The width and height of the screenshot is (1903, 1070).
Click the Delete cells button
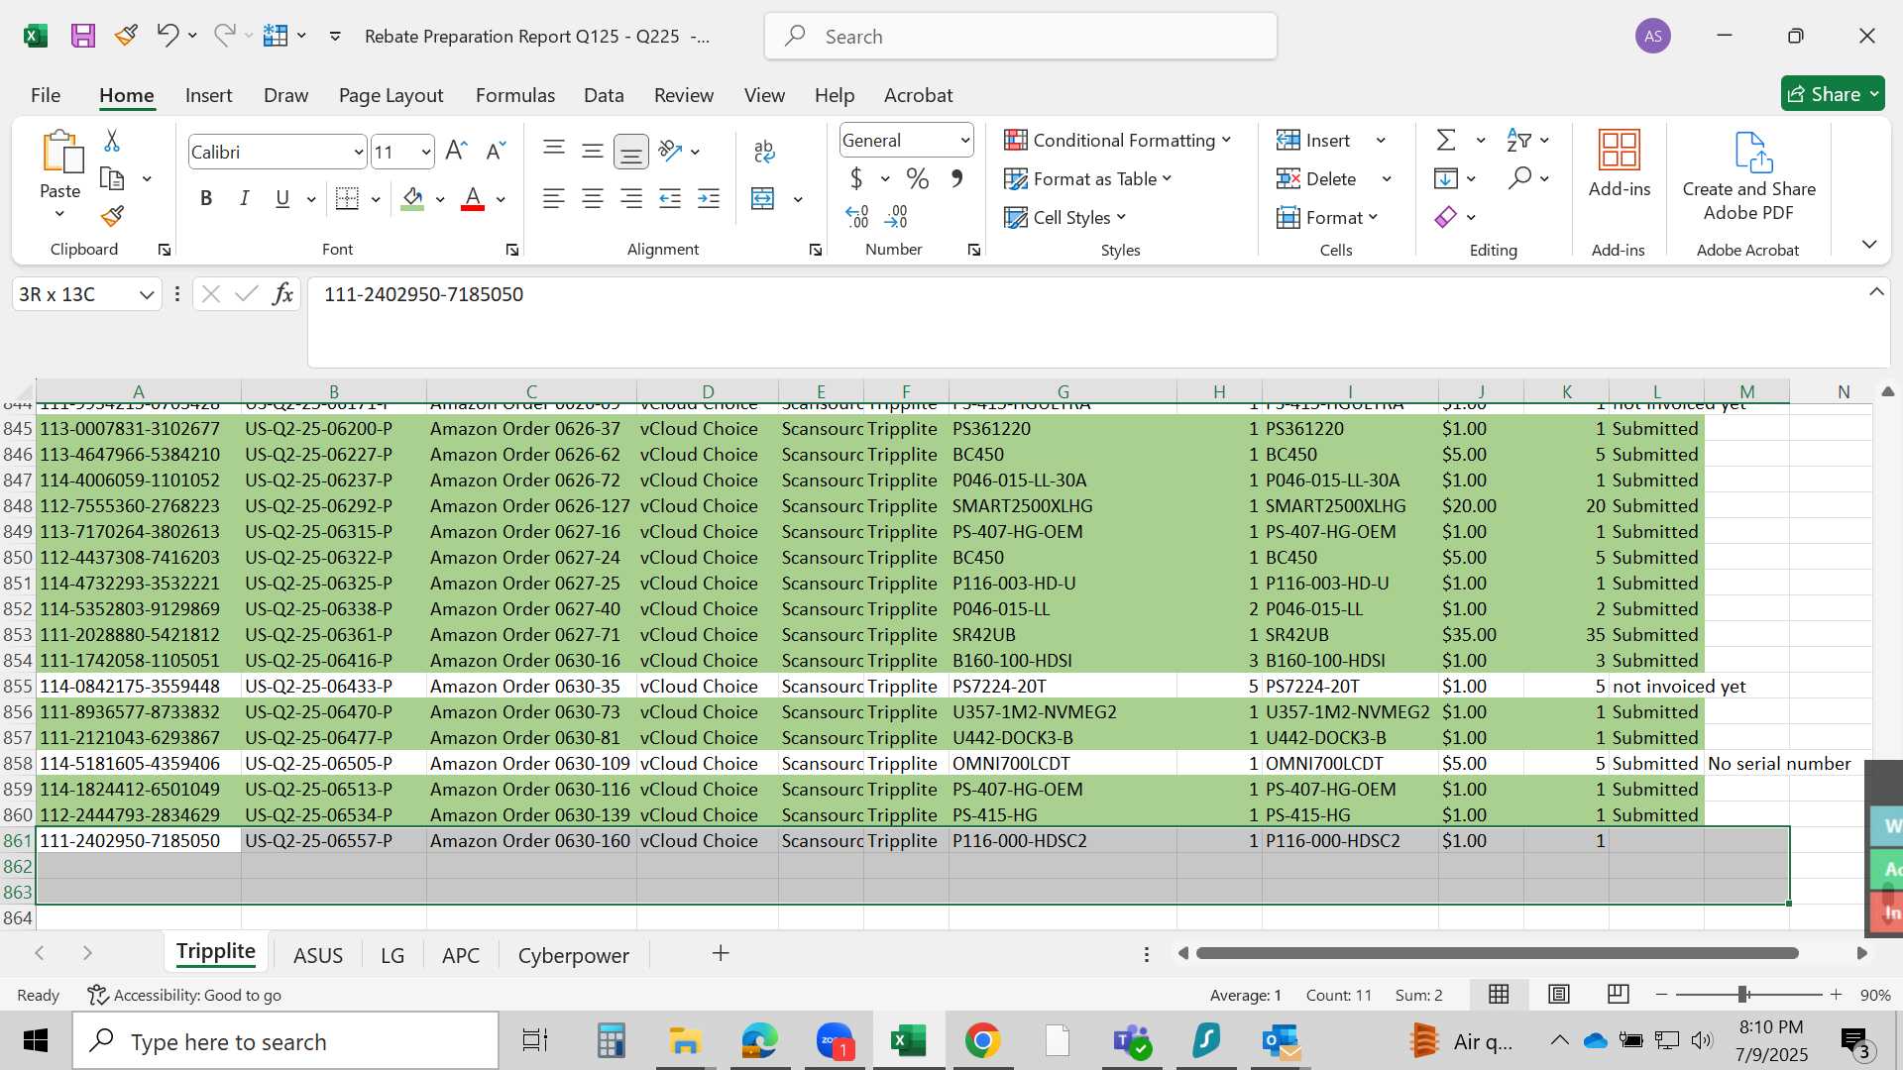(x=1317, y=178)
